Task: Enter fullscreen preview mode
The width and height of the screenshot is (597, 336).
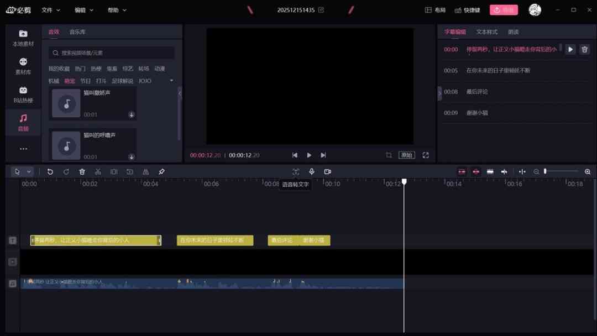Action: 425,155
